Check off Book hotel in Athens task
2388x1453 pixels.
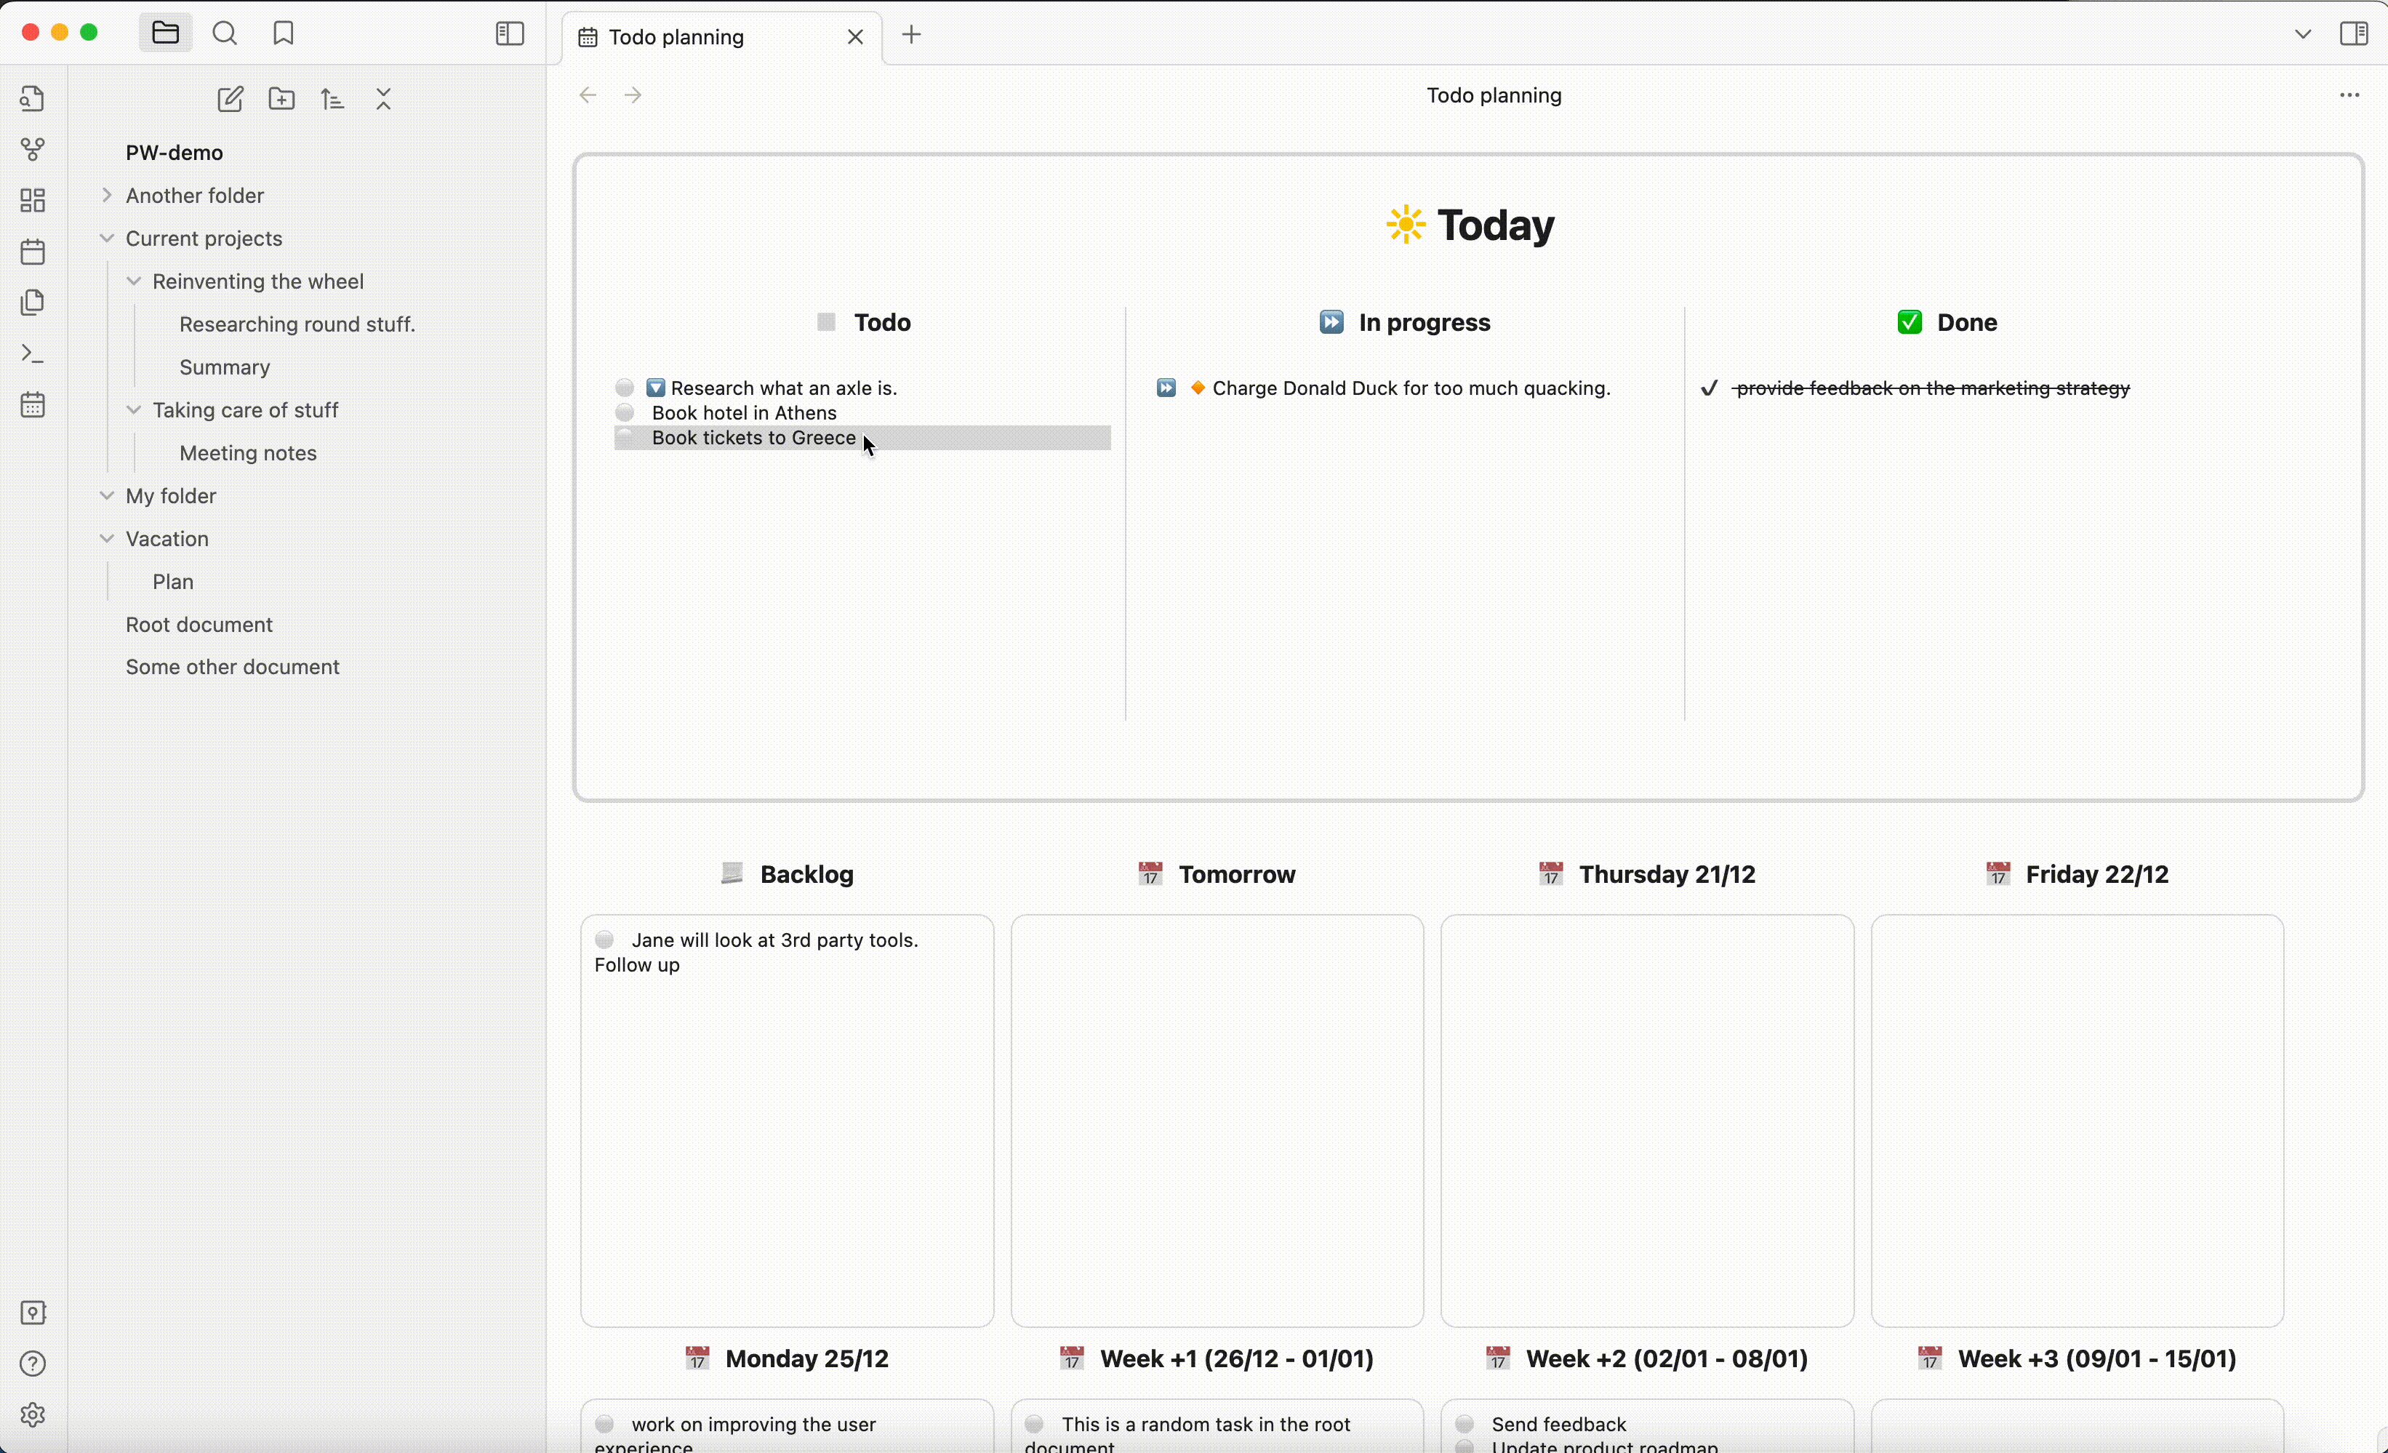click(x=625, y=413)
